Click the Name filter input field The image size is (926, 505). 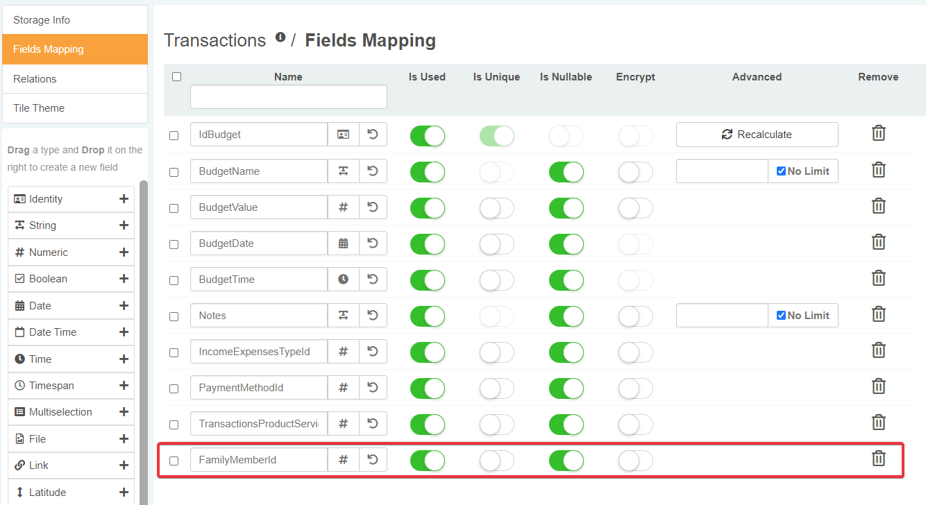288,97
